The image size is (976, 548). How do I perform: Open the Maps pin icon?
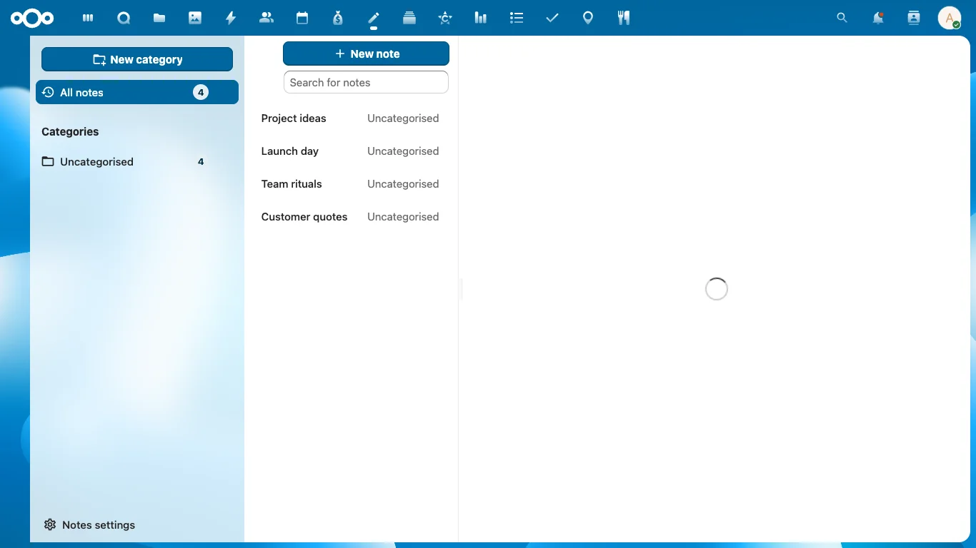[x=588, y=18]
